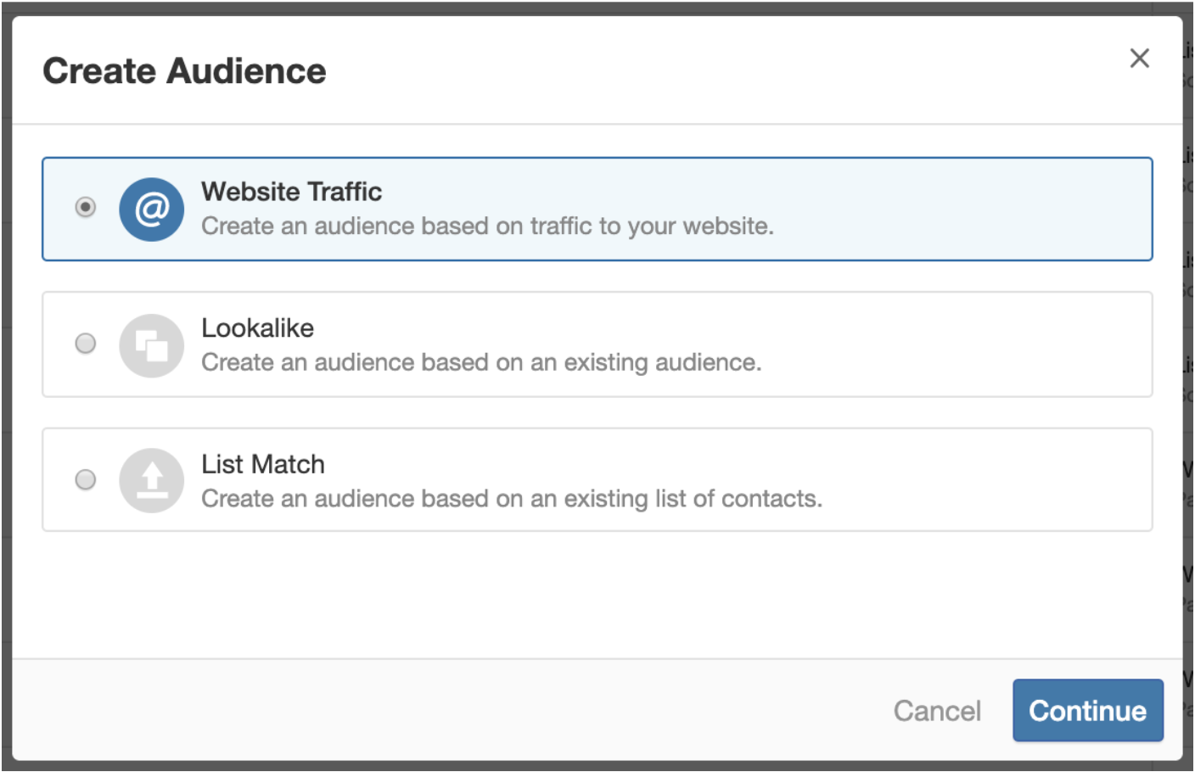Tap the upload arrow icon for List Match
Screen dimensions: 1195x772
click(151, 480)
